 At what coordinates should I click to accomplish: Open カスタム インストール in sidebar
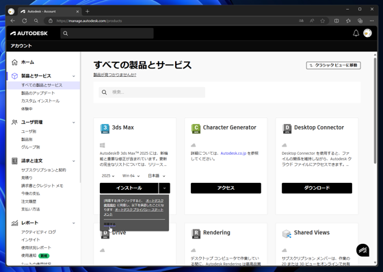coord(40,101)
